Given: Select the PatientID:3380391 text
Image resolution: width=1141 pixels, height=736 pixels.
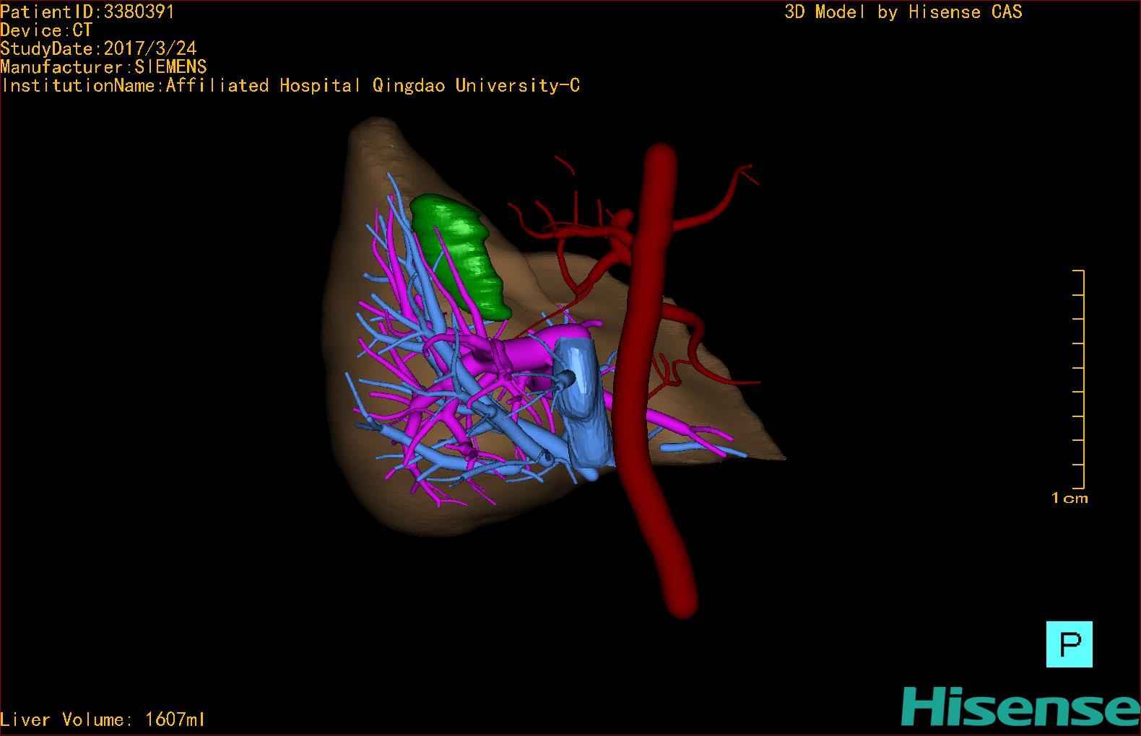Looking at the screenshot, I should coord(87,12).
